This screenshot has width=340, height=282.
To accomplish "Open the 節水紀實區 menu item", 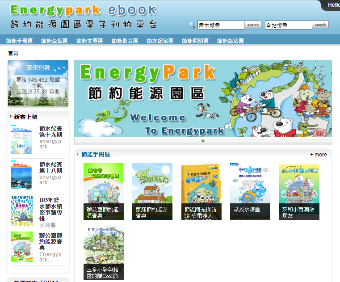I will (x=160, y=41).
